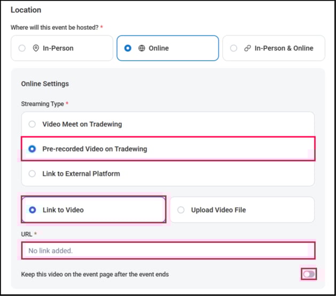Select Video Meet on Tradewing radio button
This screenshot has width=336, height=296.
[32, 124]
